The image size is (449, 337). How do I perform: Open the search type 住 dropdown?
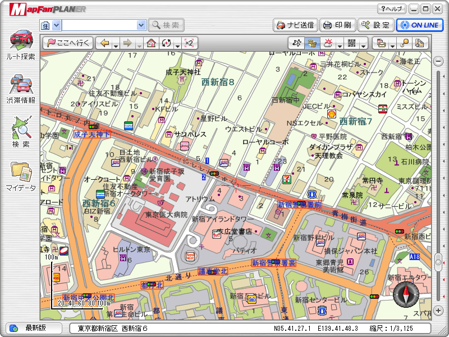click(57, 25)
